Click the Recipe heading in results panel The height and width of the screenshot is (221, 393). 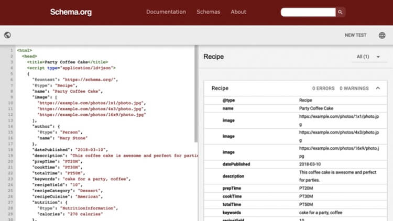[214, 57]
